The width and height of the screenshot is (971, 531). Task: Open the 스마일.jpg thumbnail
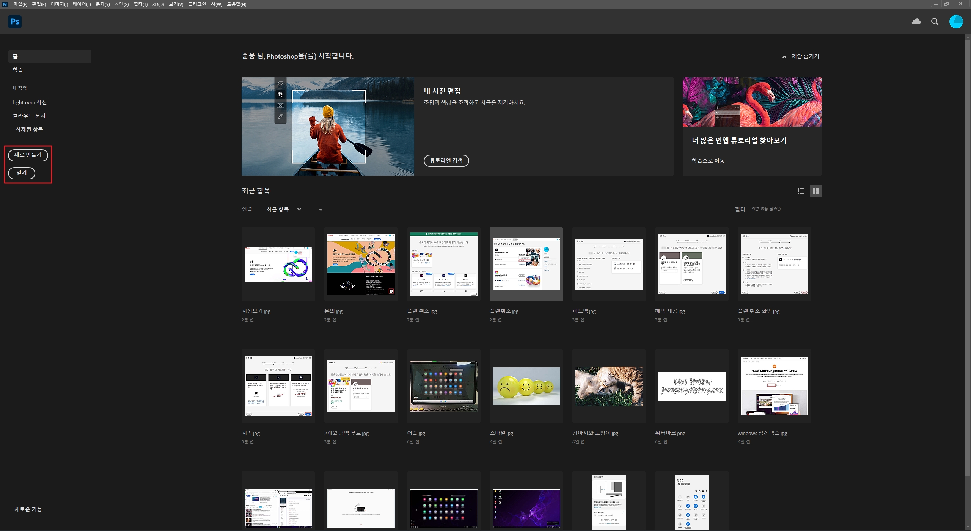click(526, 386)
